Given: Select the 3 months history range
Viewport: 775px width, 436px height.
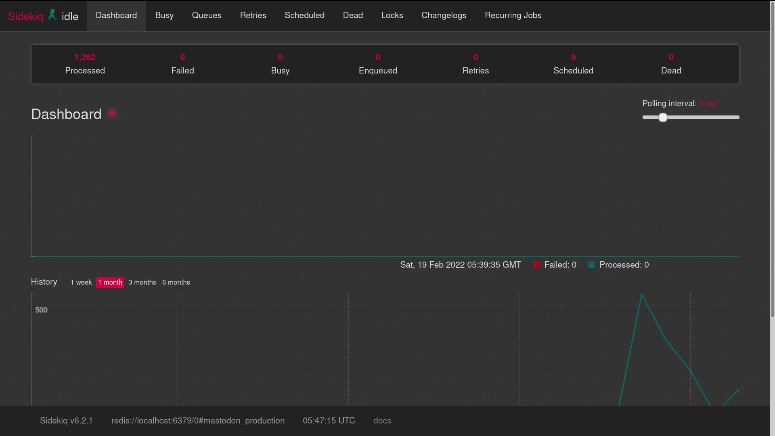Looking at the screenshot, I should click(x=142, y=282).
